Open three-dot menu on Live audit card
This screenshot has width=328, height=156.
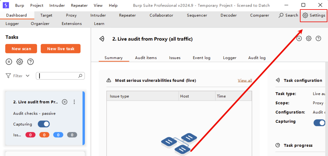[74, 102]
